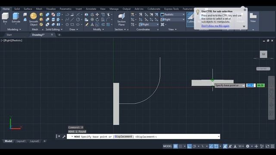
Task: Select the Array tool in Modify
Action: click(108, 25)
